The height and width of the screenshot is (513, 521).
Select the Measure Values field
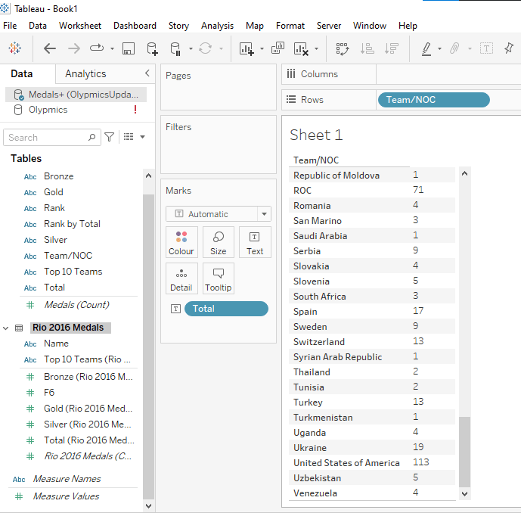click(x=66, y=496)
